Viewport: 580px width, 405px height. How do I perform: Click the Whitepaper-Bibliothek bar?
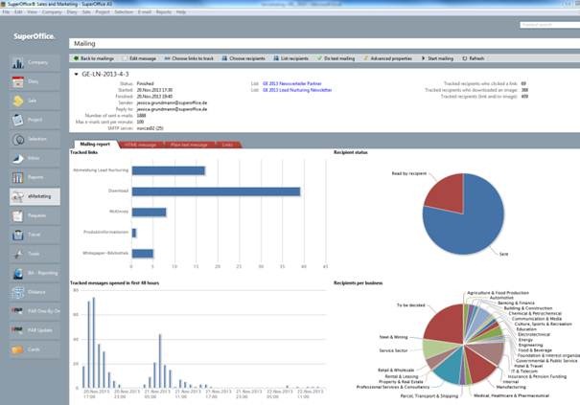point(143,254)
